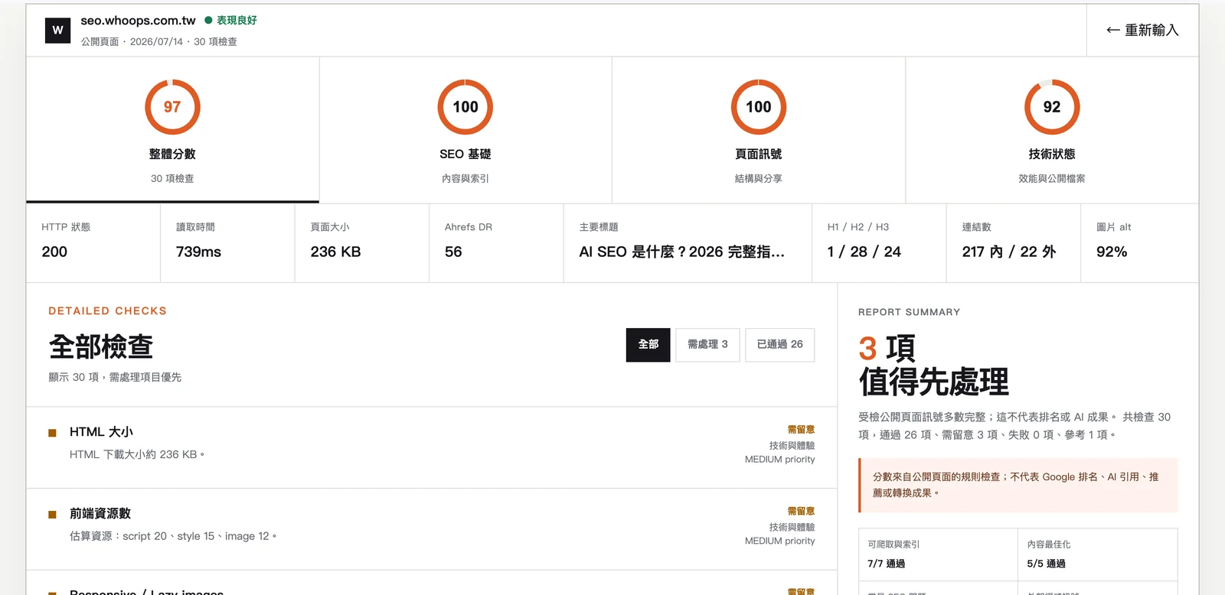The width and height of the screenshot is (1225, 595).
Task: Click the 可爬取與索引 7/7 通過 card
Action: pyautogui.click(x=938, y=554)
